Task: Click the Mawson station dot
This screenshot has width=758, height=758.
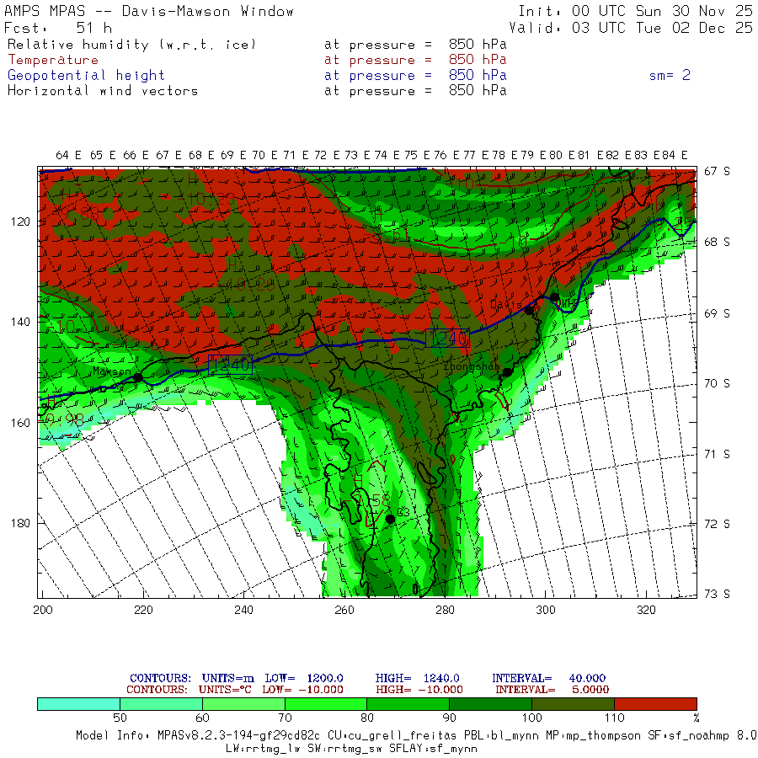Action: click(138, 377)
